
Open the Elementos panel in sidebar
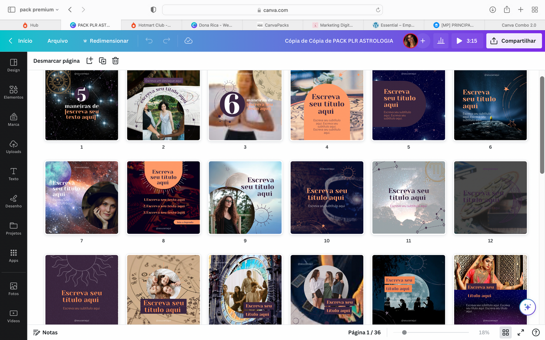pyautogui.click(x=13, y=92)
